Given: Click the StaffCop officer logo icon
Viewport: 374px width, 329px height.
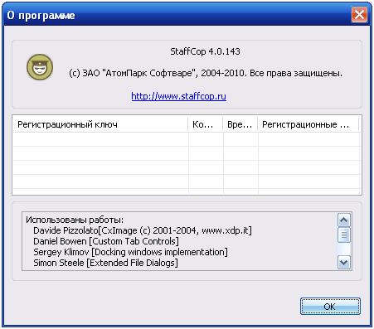Looking at the screenshot, I should (40, 67).
